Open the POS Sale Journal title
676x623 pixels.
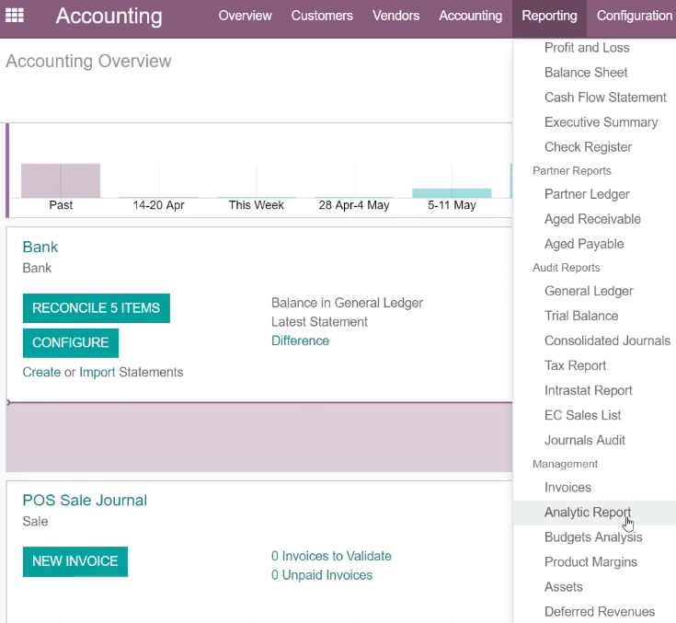pos(85,501)
